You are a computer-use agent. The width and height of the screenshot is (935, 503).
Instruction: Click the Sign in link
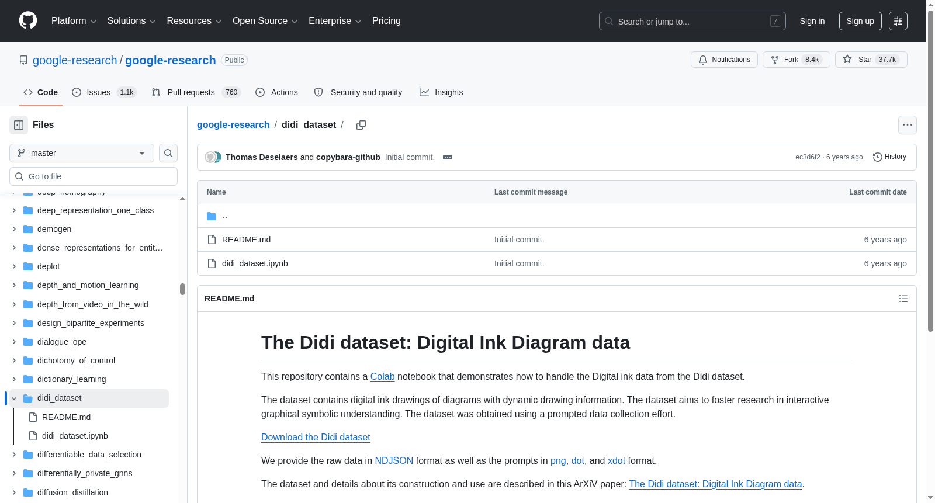click(x=812, y=21)
